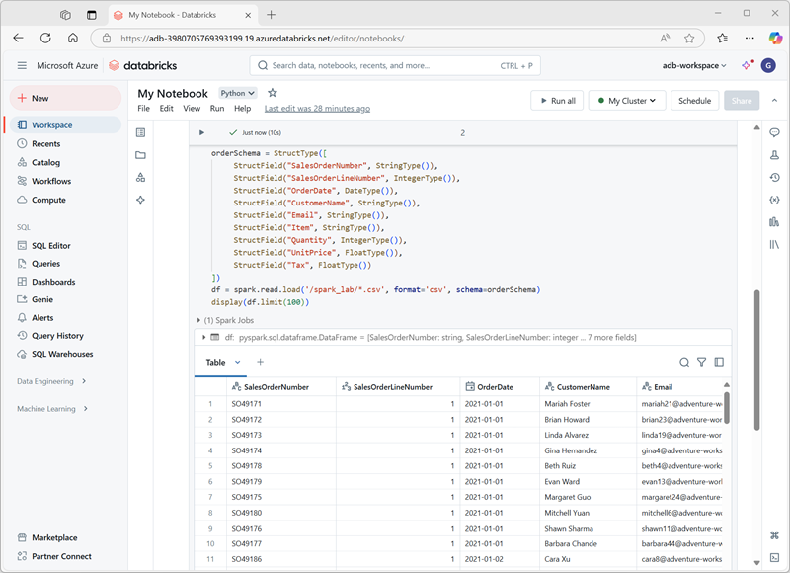Collapse the left navigation sidebar hamburger
Viewport: 790px width, 573px height.
(x=20, y=66)
